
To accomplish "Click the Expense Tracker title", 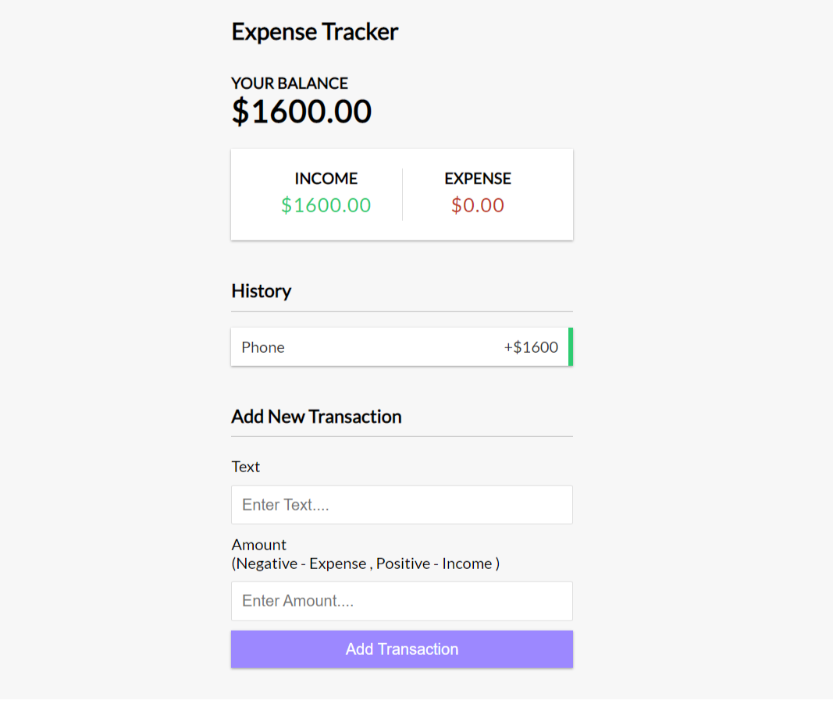I will [x=315, y=32].
